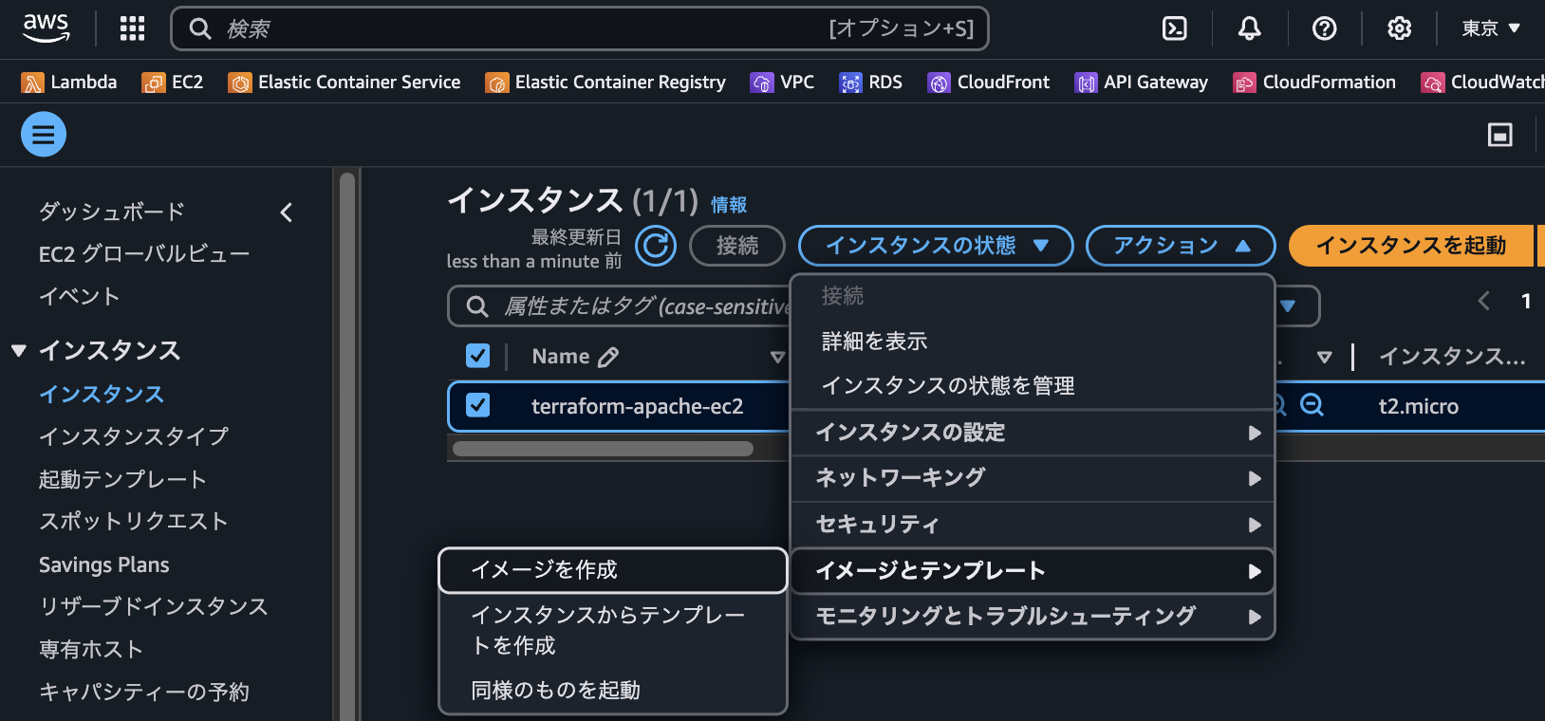Open the settings gear icon

tap(1399, 28)
